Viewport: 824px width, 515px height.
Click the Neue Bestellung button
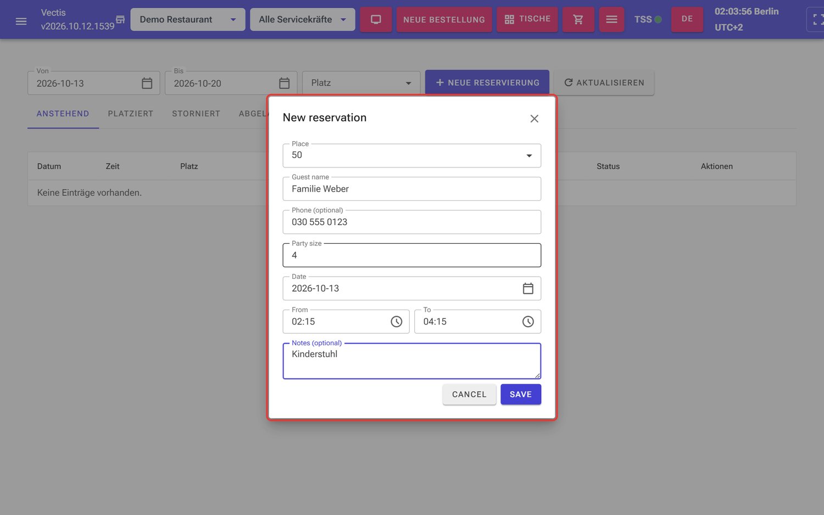[444, 20]
